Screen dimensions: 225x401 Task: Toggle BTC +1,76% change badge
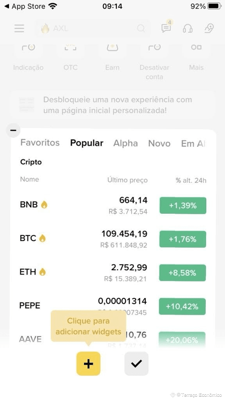183,239
